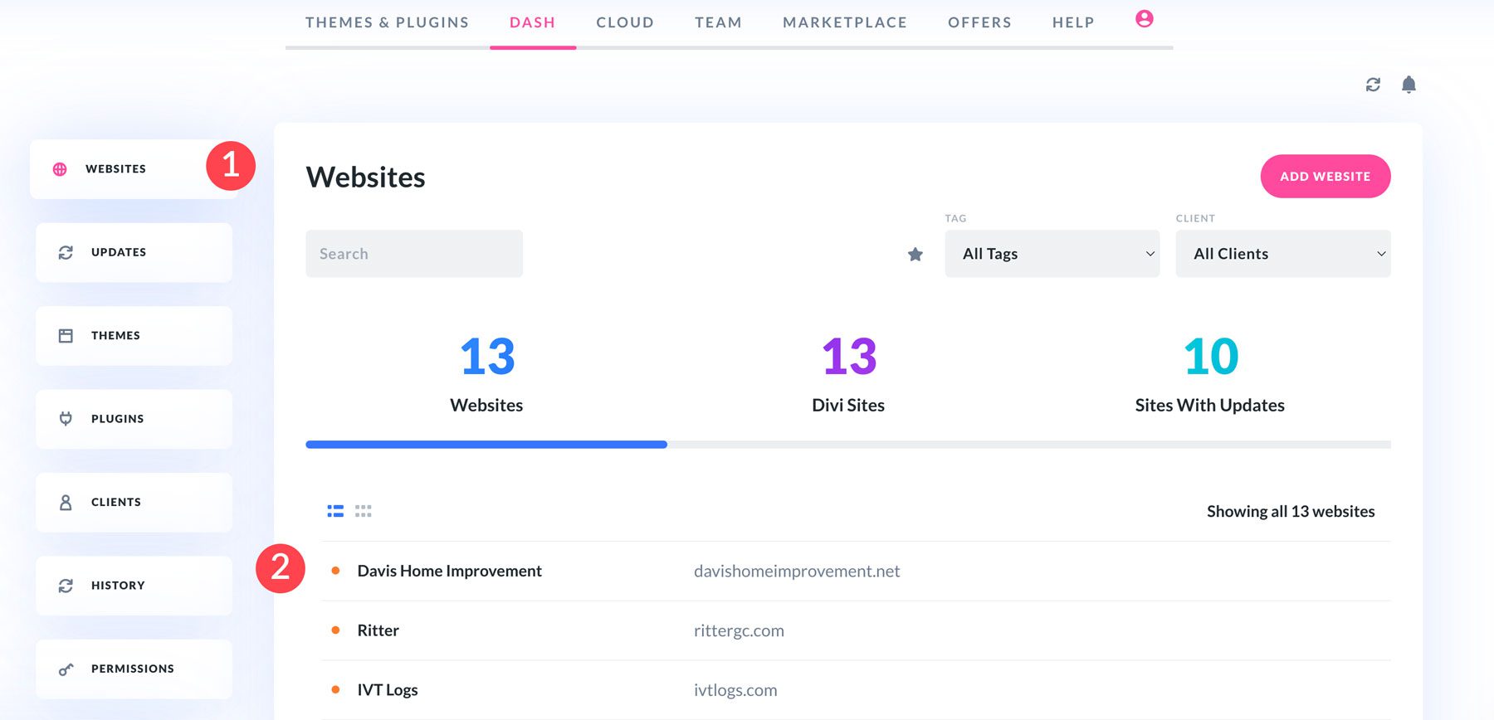
Task: Select the 13 Websites stat filter
Action: click(486, 374)
